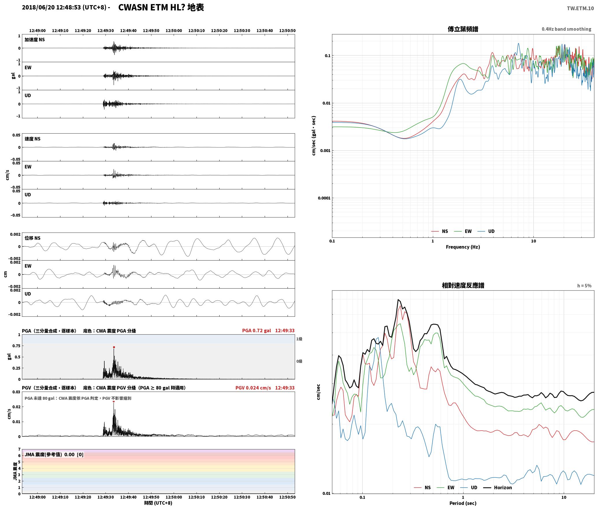Click the TW.ETM.10 station code label

[x=580, y=8]
